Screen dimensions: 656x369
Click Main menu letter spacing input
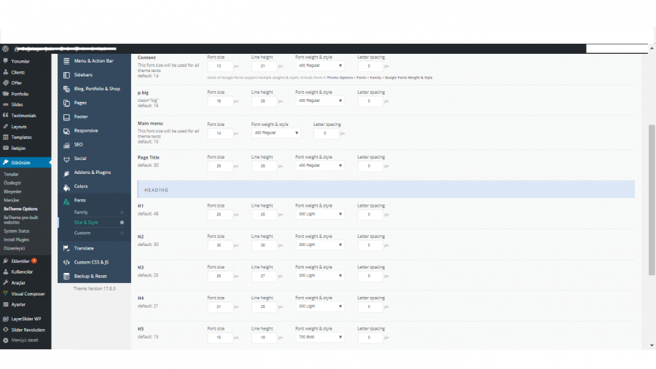pos(326,133)
